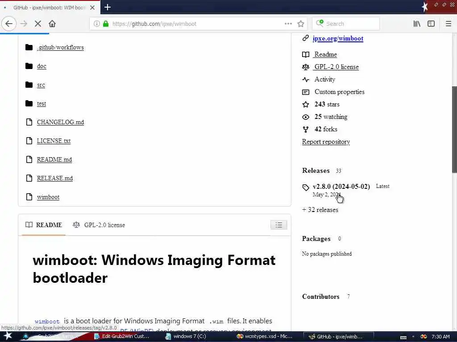457x342 pixels.
Task: Switch to windows 7 (C:) taskbar window
Action: 187,337
